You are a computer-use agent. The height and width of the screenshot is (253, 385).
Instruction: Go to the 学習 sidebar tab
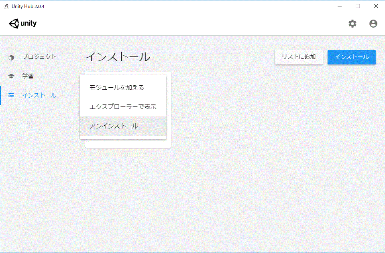pyautogui.click(x=28, y=76)
